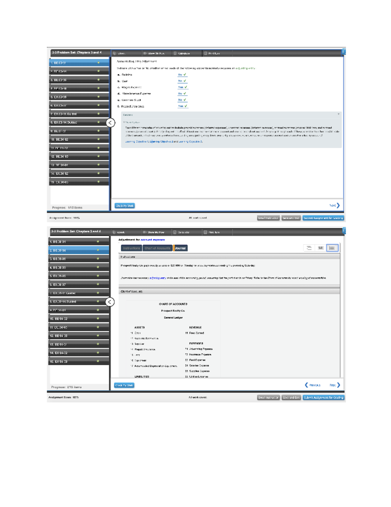Open the blue accrued expense link in the title
Image resolution: width=391 pixels, height=507 pixels.
[152, 240]
